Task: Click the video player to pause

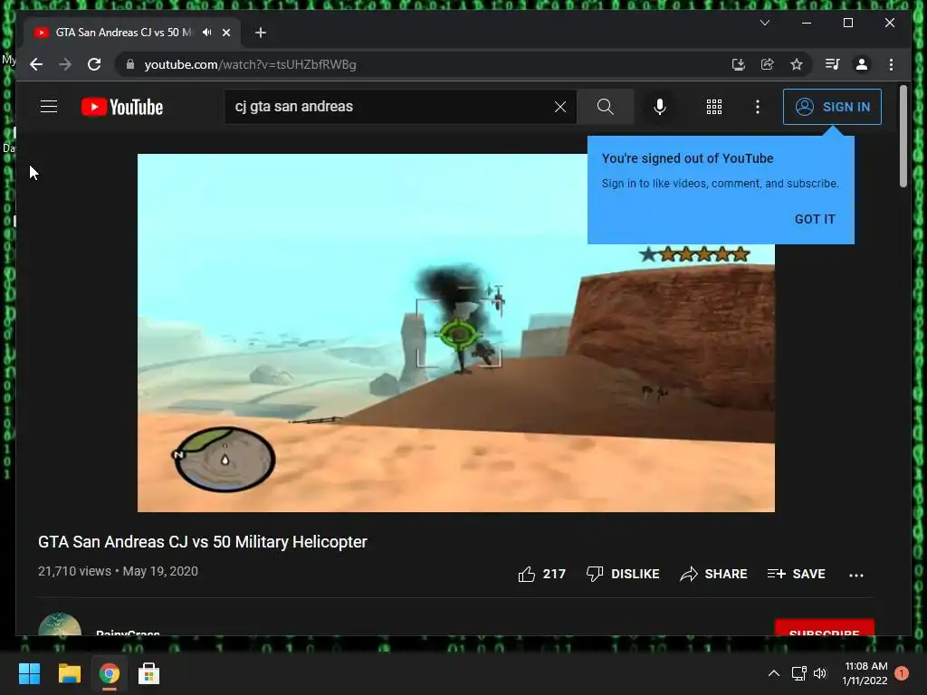Action: point(456,333)
